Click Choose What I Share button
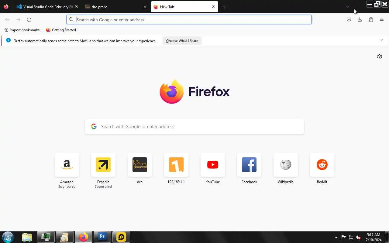 pos(182,41)
